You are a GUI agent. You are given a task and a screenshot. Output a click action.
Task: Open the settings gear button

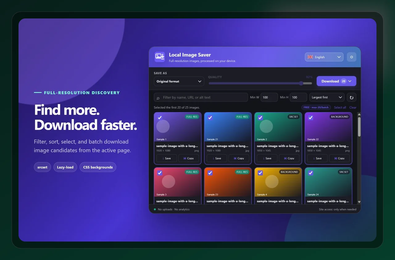351,57
